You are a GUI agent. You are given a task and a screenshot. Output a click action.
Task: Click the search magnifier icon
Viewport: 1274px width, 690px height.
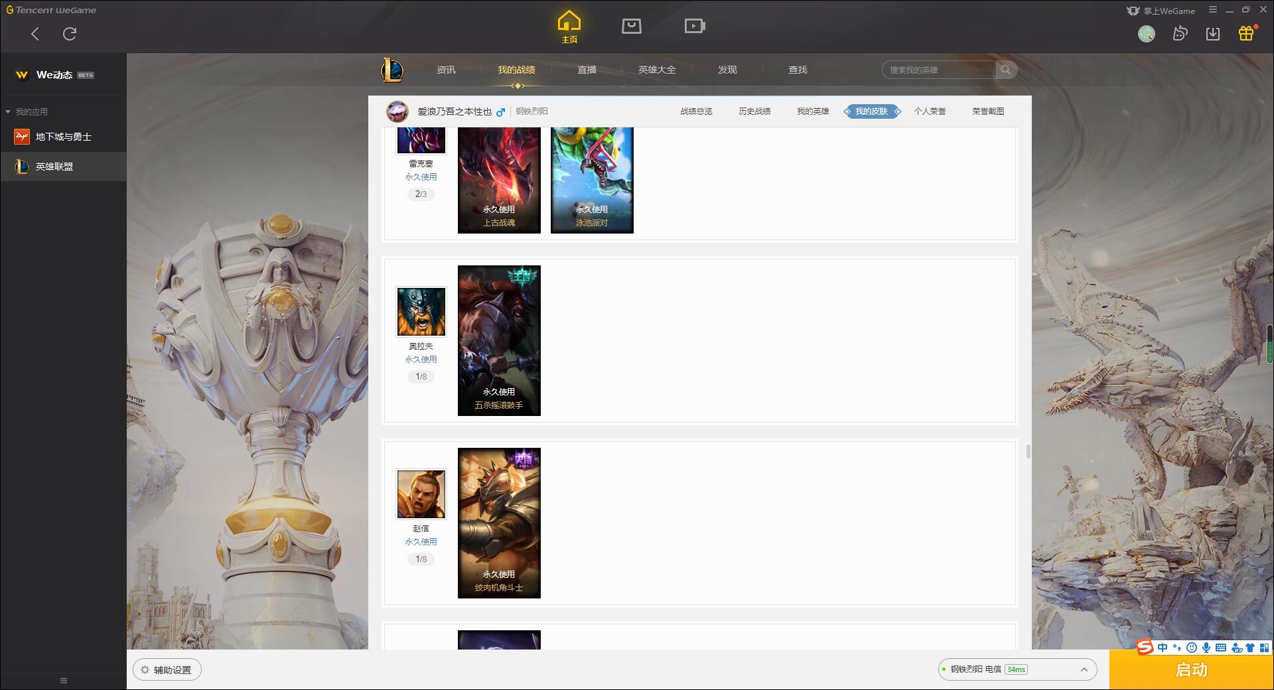1006,70
